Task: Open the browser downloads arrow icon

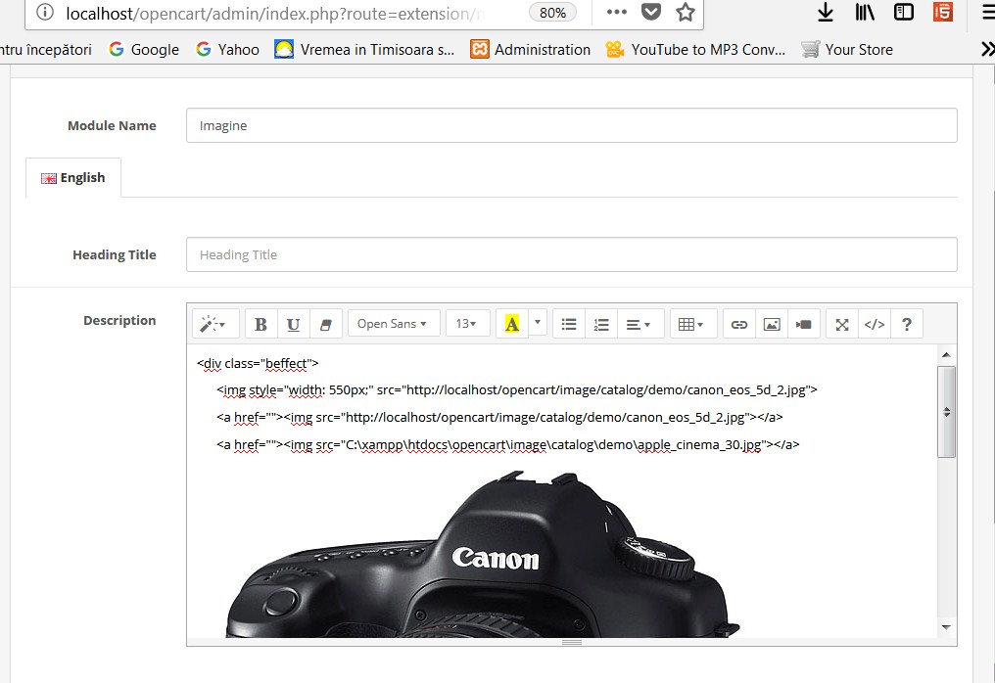Action: pyautogui.click(x=825, y=12)
